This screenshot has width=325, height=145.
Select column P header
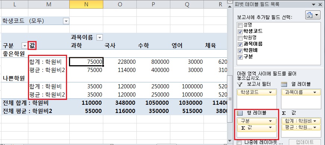coord(154,4)
